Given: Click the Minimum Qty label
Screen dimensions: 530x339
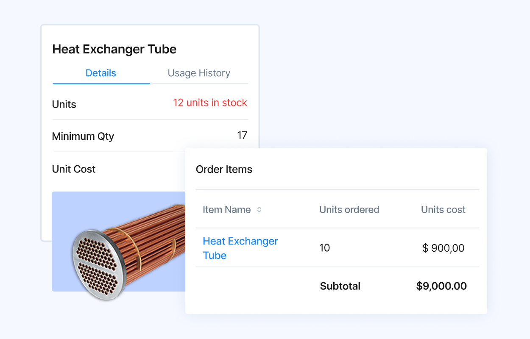Looking at the screenshot, I should (83, 136).
